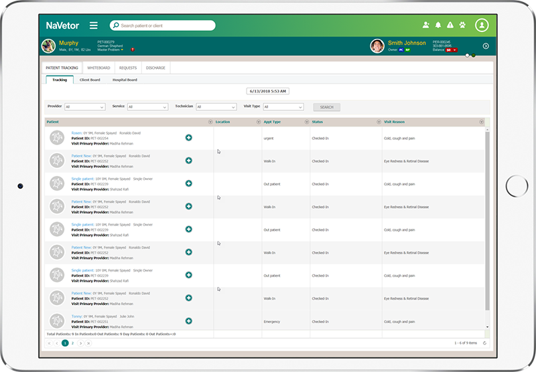Switch to the Whiteboard tab
The image size is (536, 372).
[98, 68]
